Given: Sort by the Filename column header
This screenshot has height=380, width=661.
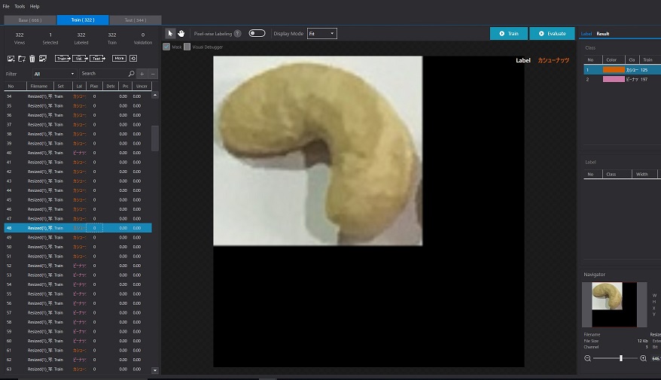Looking at the screenshot, I should tap(39, 86).
